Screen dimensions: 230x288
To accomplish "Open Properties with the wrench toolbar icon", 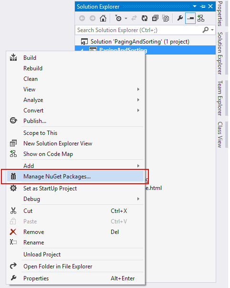I will (180, 18).
